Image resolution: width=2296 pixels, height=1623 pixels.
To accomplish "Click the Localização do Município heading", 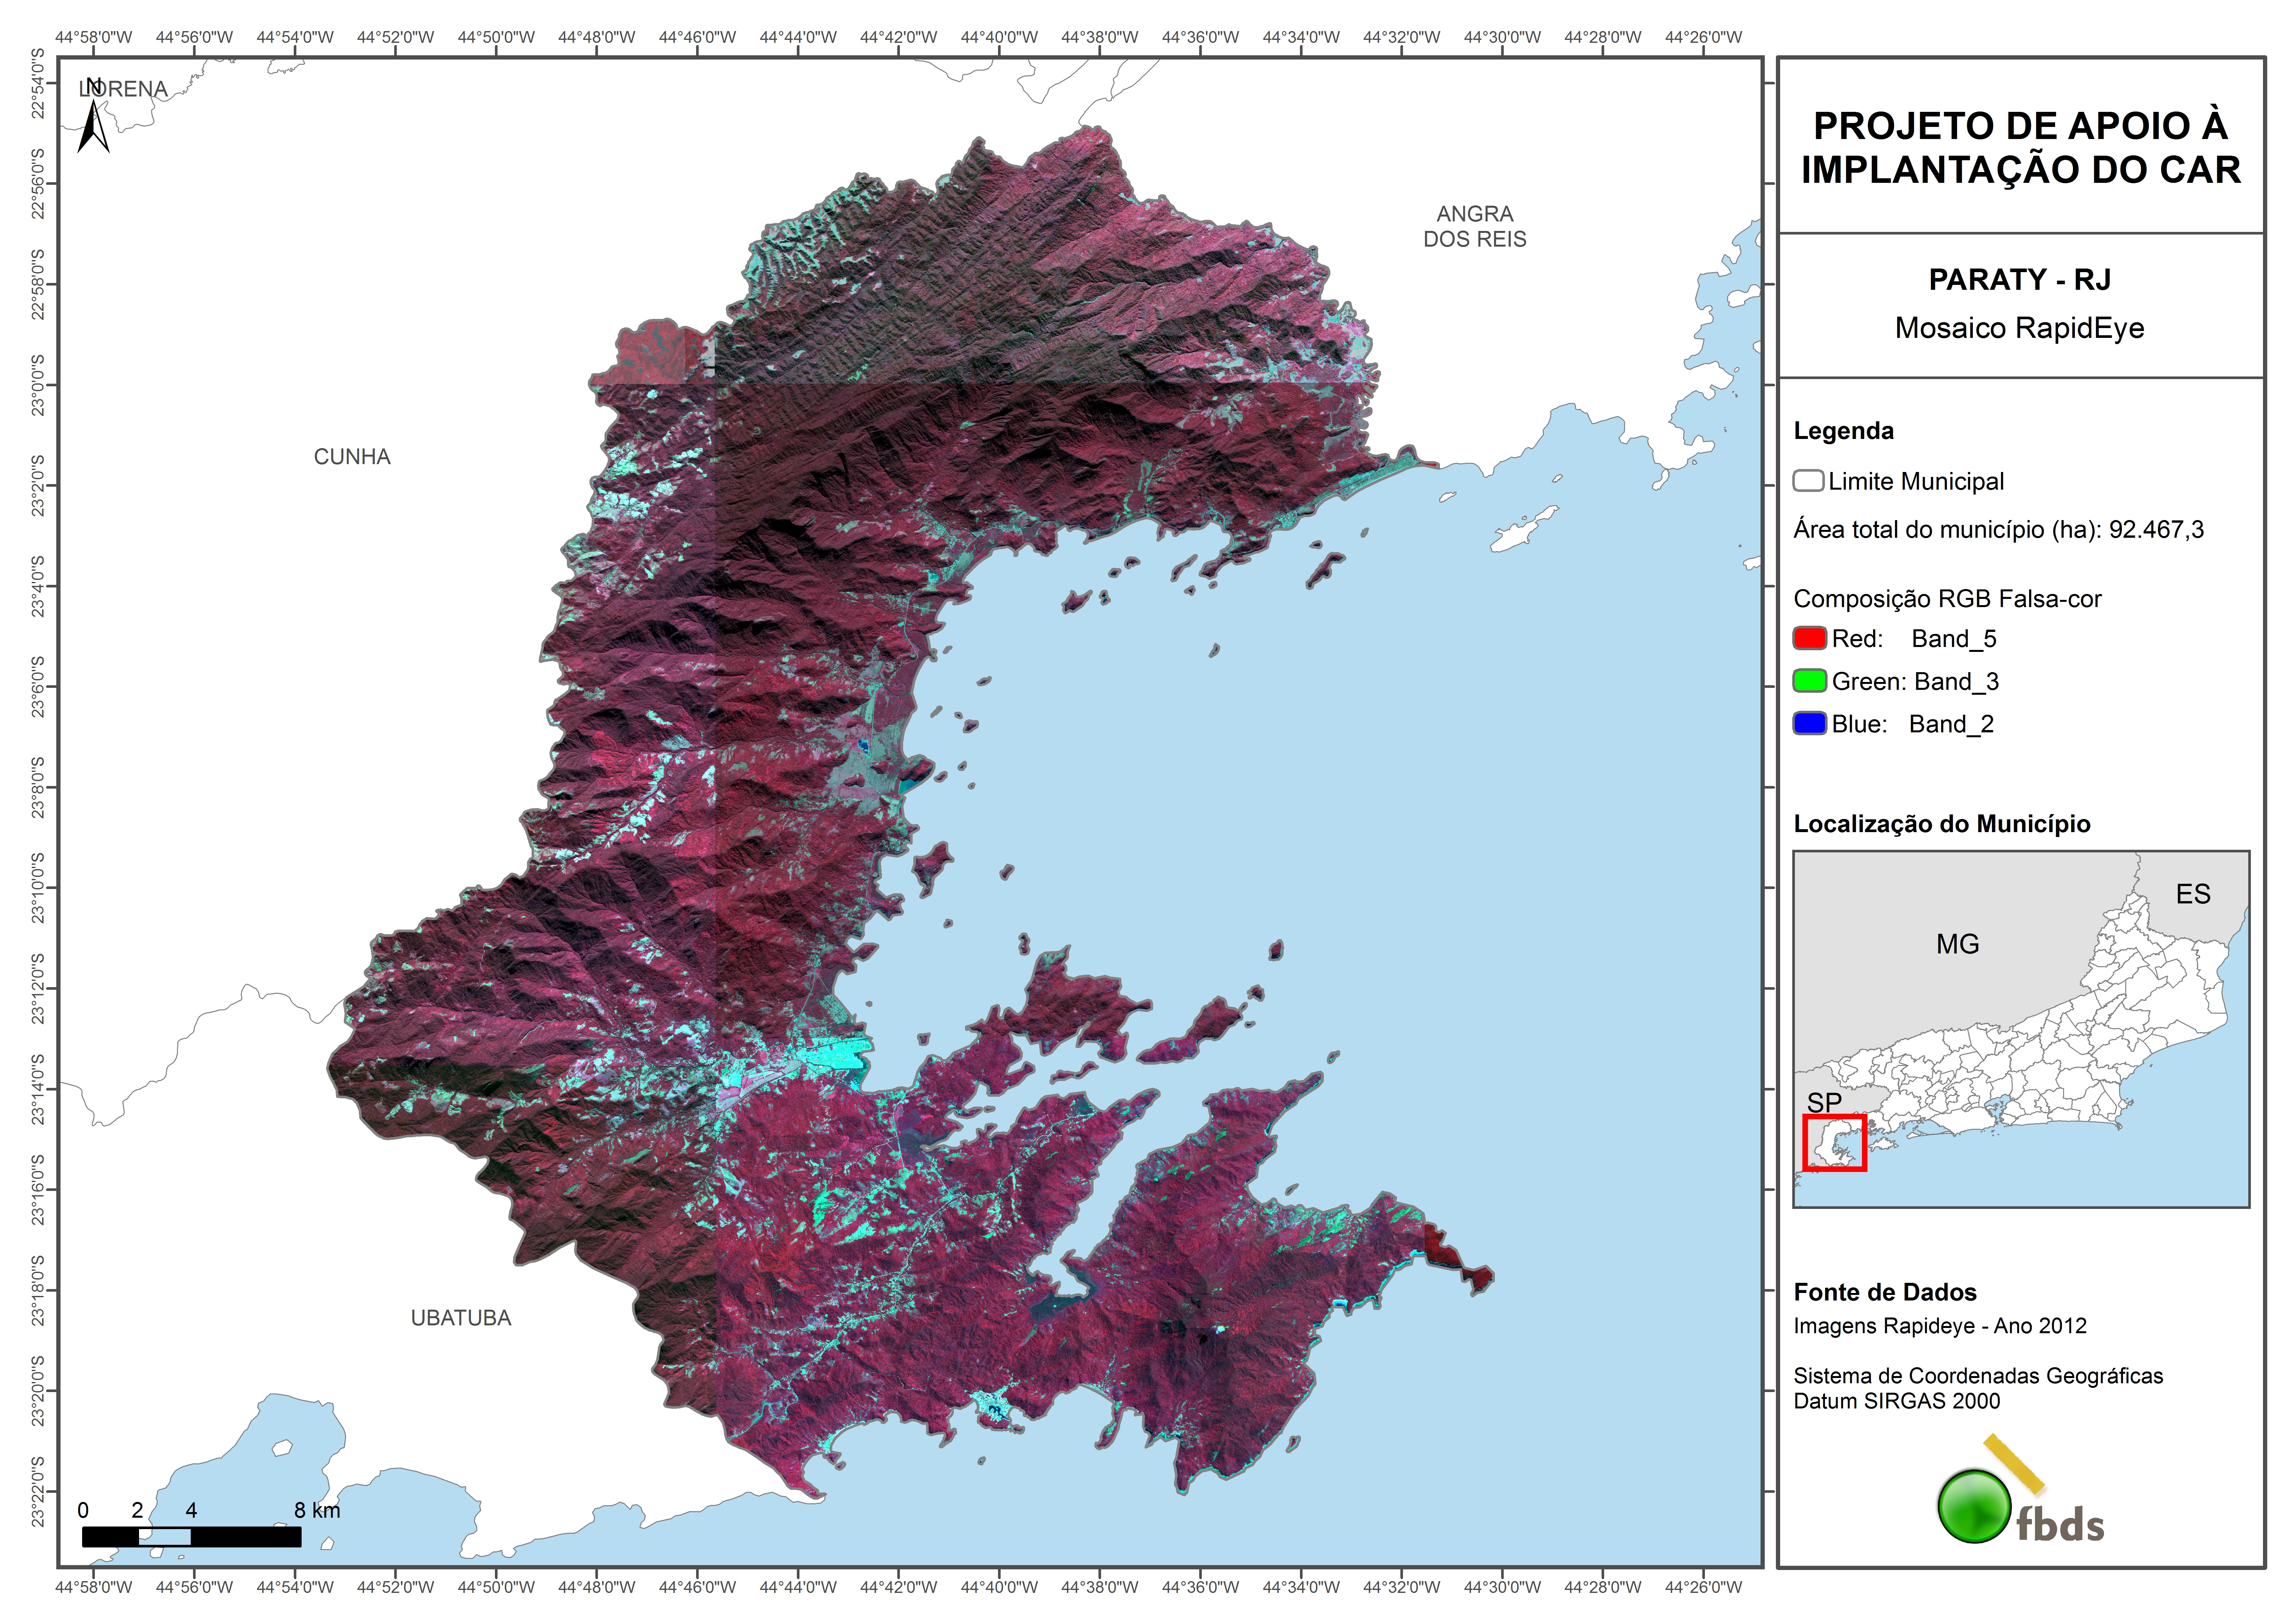I will (1942, 824).
